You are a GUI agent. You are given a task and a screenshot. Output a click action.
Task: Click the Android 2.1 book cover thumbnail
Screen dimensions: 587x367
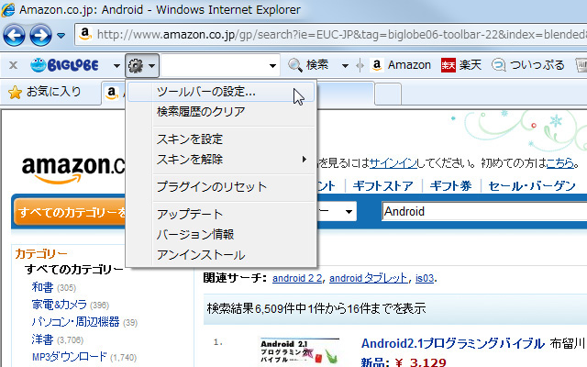coord(299,352)
